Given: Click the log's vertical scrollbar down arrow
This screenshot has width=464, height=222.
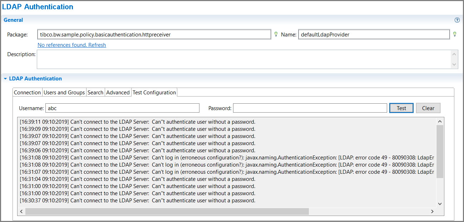Looking at the screenshot, I should (x=440, y=204).
